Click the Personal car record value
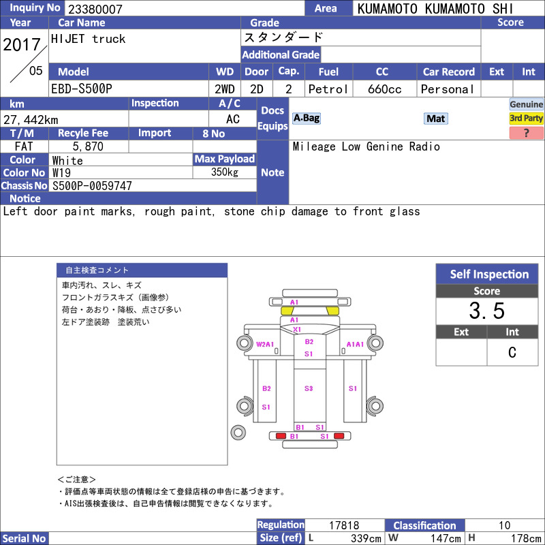The height and width of the screenshot is (545, 545). click(x=447, y=89)
